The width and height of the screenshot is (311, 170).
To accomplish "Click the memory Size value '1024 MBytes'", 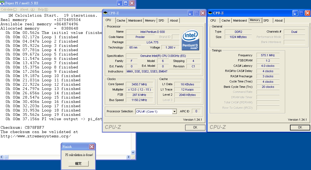I will click(x=238, y=37).
